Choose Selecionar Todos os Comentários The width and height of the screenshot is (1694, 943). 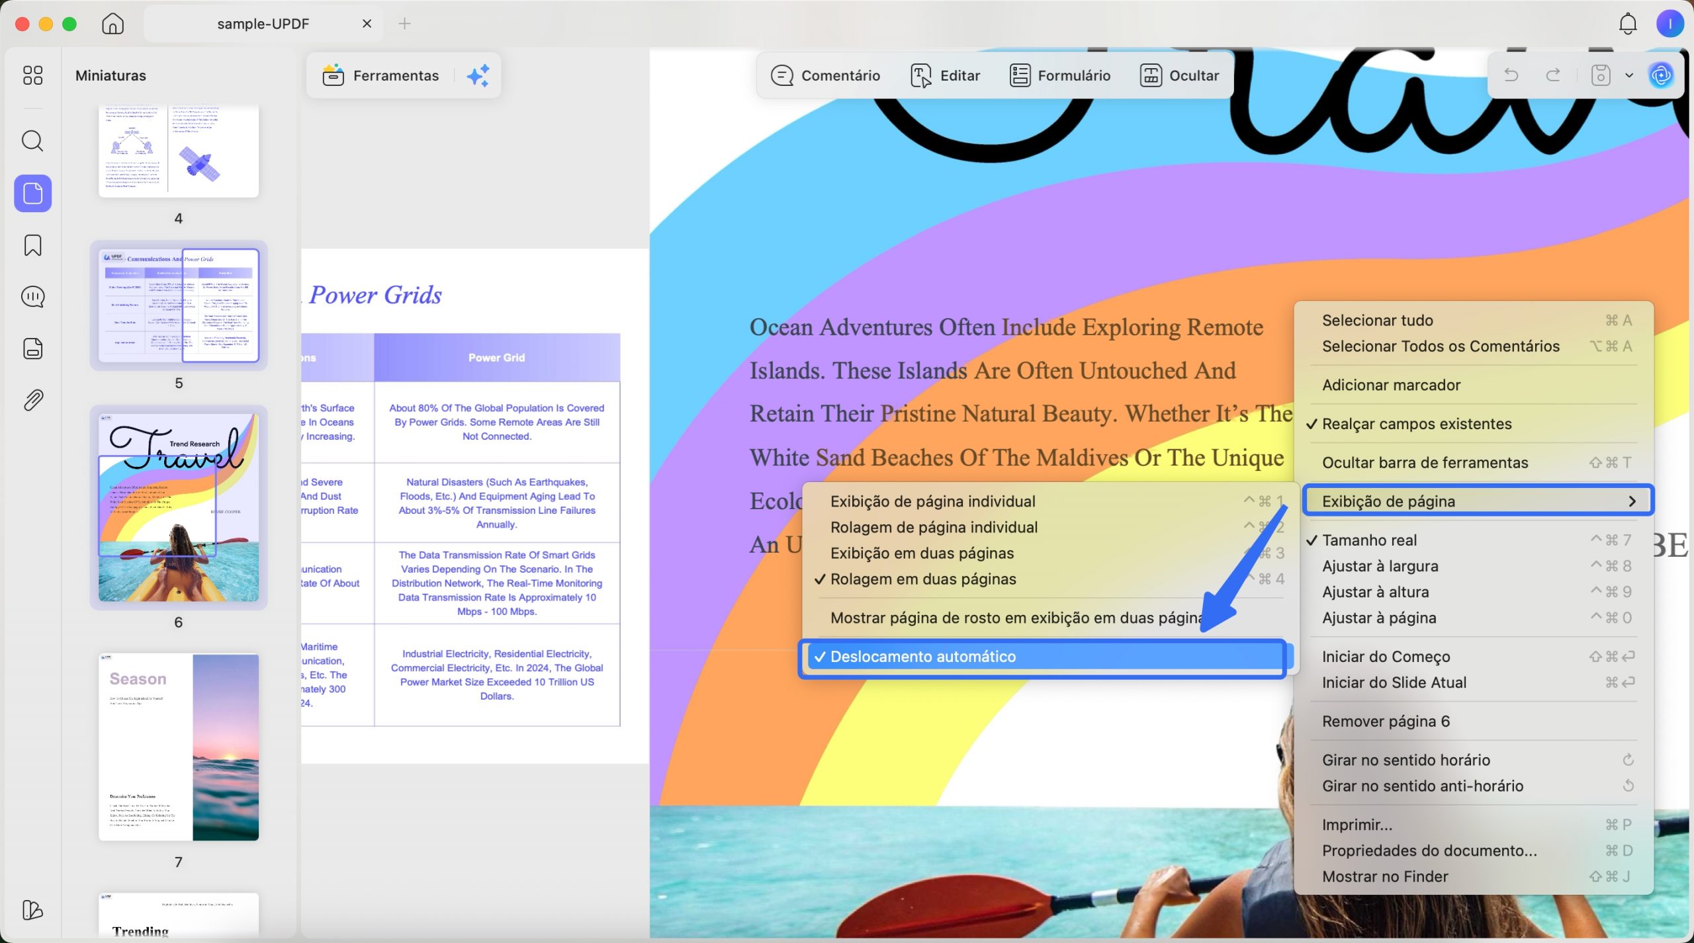pyautogui.click(x=1474, y=346)
